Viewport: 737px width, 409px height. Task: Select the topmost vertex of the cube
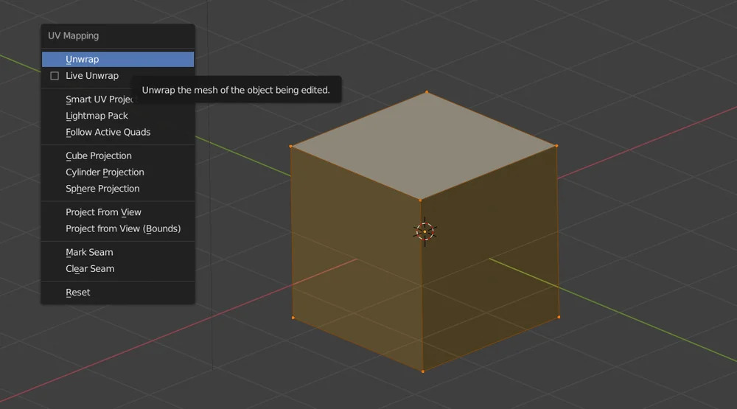[x=427, y=92]
